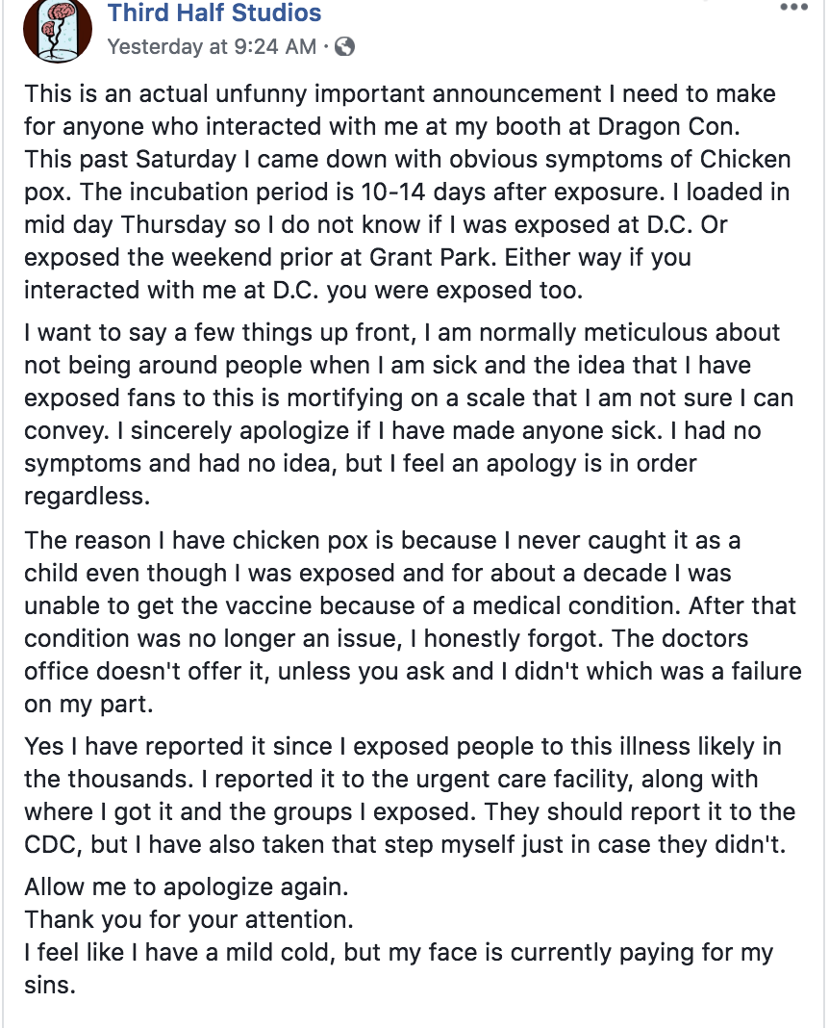Open the post options three-dot menu
829x1028 pixels.
pos(794,7)
